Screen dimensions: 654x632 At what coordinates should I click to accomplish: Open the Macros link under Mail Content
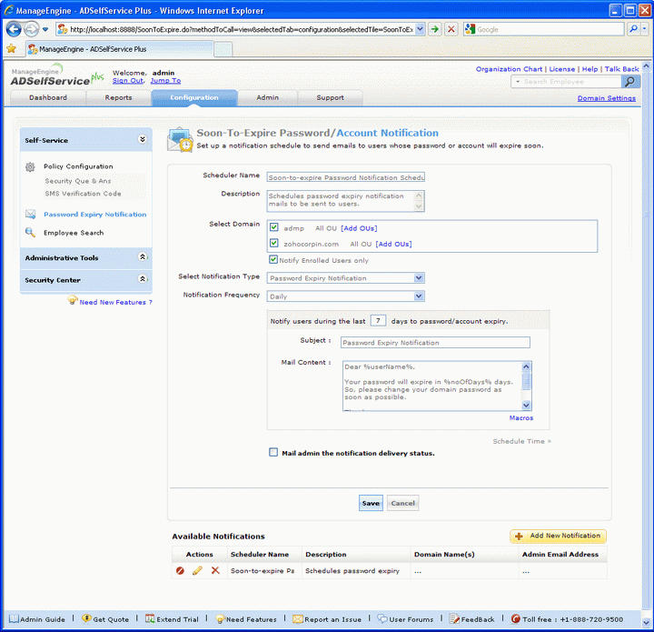(521, 418)
